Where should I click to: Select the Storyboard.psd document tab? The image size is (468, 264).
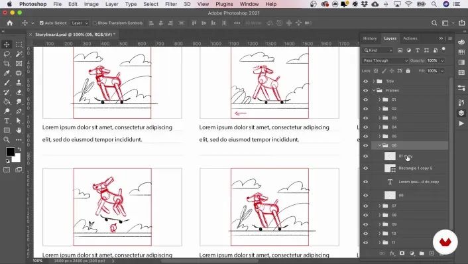coord(75,34)
